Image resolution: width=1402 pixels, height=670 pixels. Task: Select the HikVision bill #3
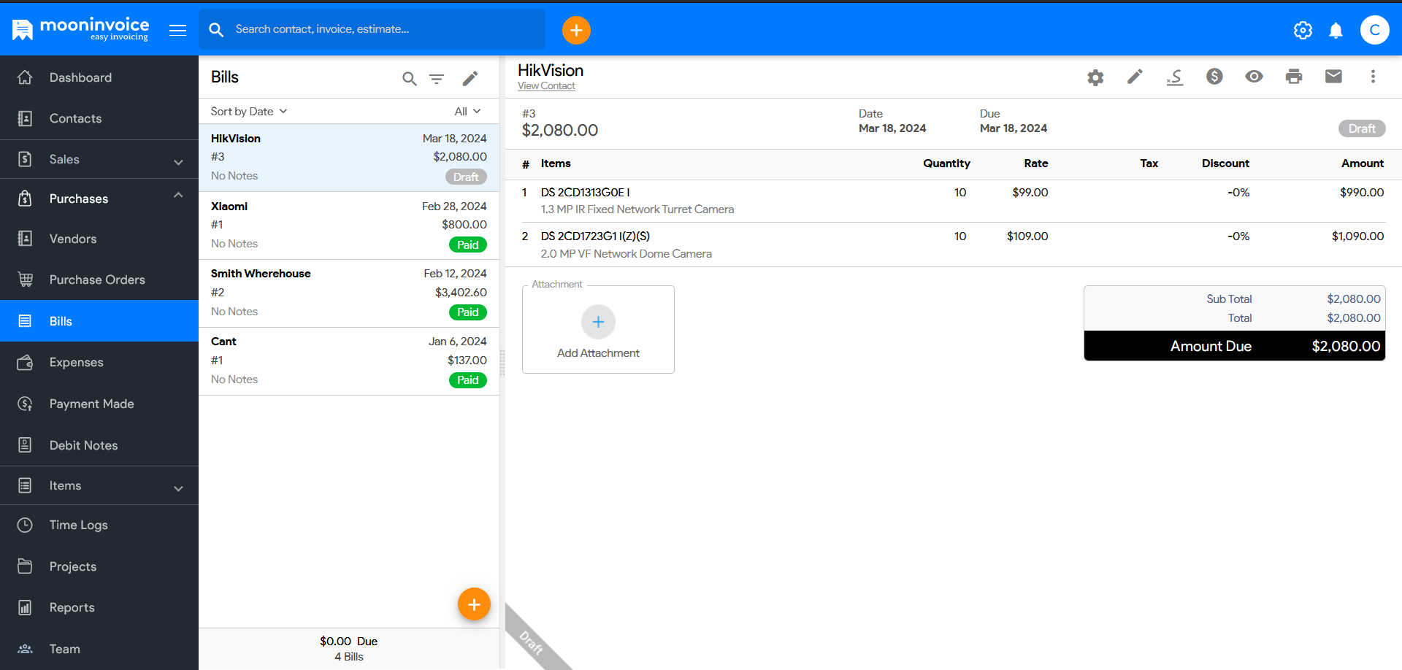349,158
